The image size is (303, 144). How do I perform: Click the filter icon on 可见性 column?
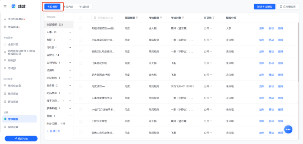pos(213,18)
